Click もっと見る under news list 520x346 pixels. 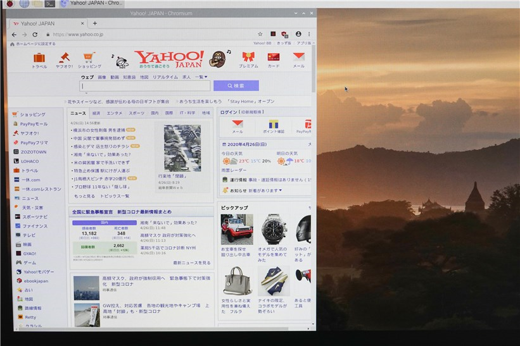[x=84, y=196]
